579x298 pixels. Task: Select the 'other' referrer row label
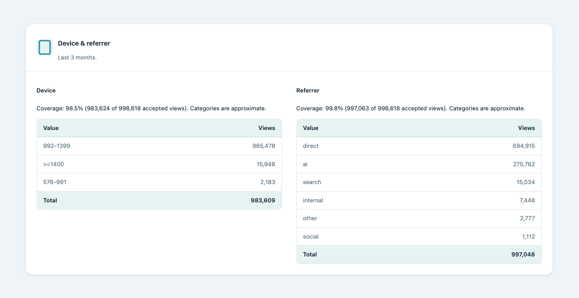coord(310,218)
